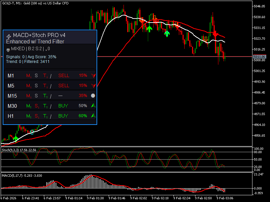Click the Enhanced w/ Trend Filter subtitle
Viewport: 270px width, 202px height.
click(x=35, y=41)
